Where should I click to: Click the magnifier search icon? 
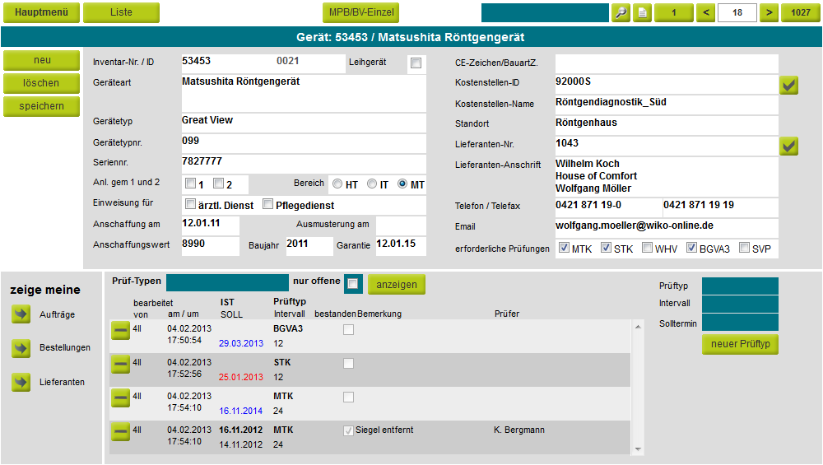tap(621, 12)
